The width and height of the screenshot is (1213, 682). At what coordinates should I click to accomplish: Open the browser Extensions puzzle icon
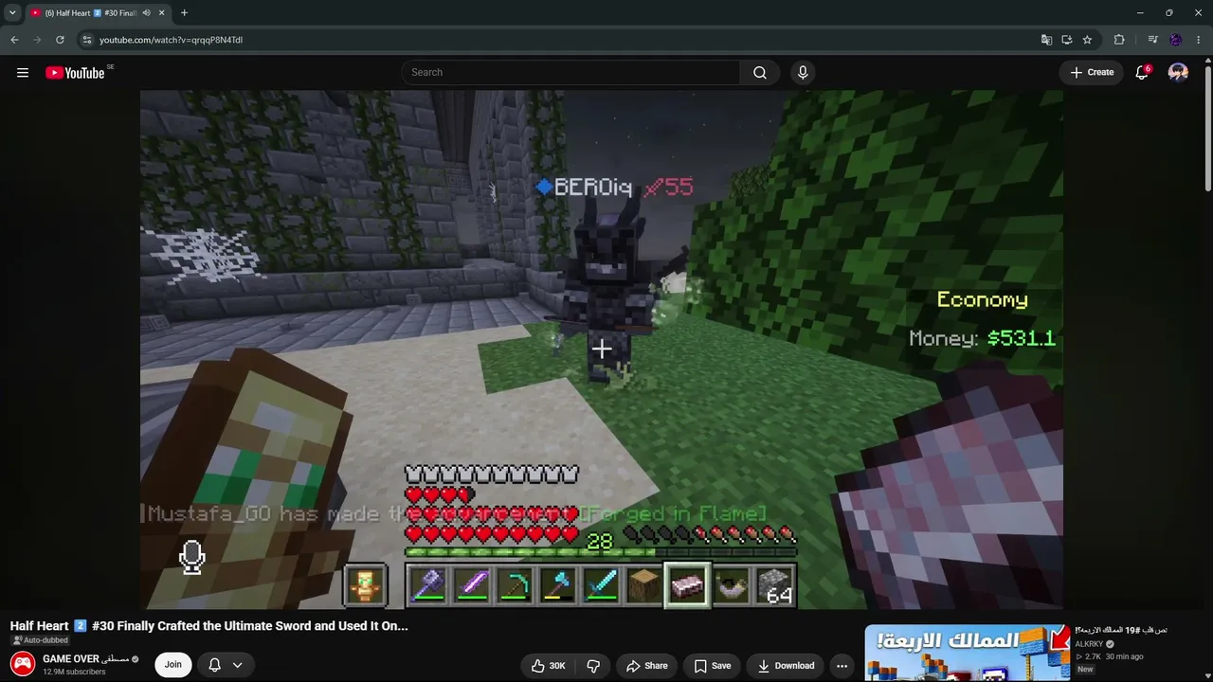pyautogui.click(x=1119, y=40)
